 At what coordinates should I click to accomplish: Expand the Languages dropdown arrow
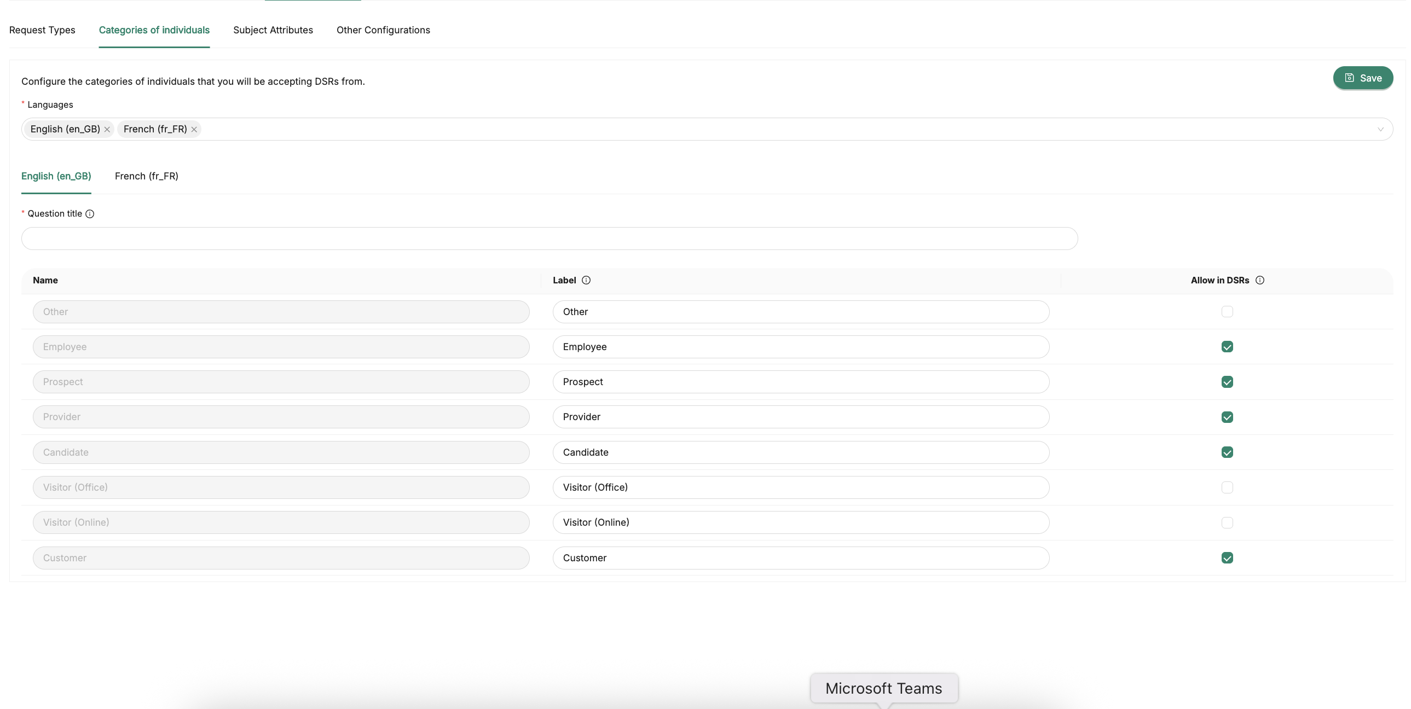[1380, 130]
